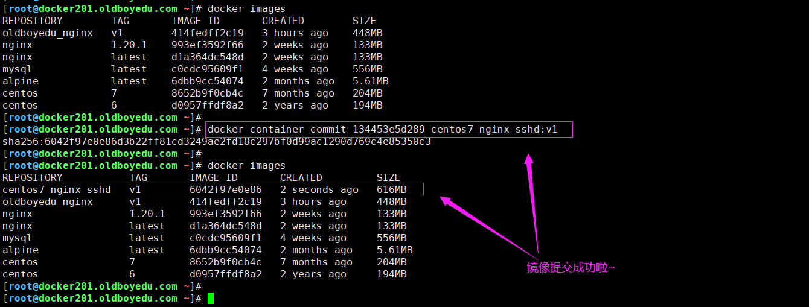
Task: Click the centos7_nginx_sshd repository name in the image list
Action: coord(57,190)
